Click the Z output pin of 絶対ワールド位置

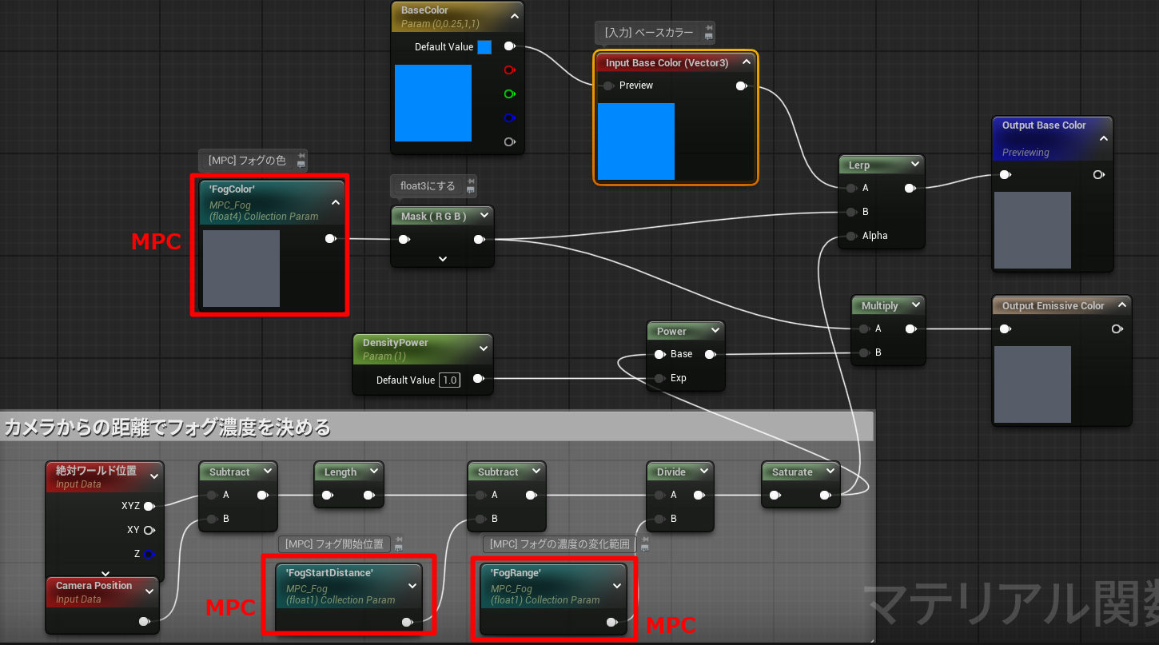tap(149, 554)
